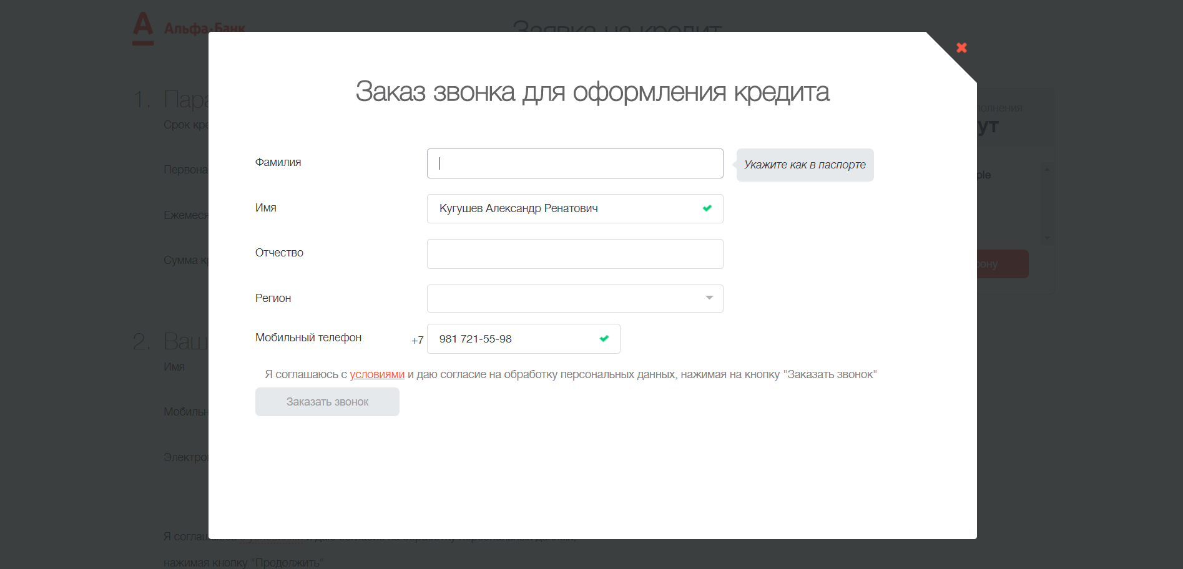
Task: Click the Фамилия label
Action: pyautogui.click(x=278, y=162)
